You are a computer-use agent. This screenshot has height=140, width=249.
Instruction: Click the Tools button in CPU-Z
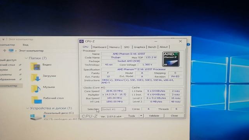132,116
